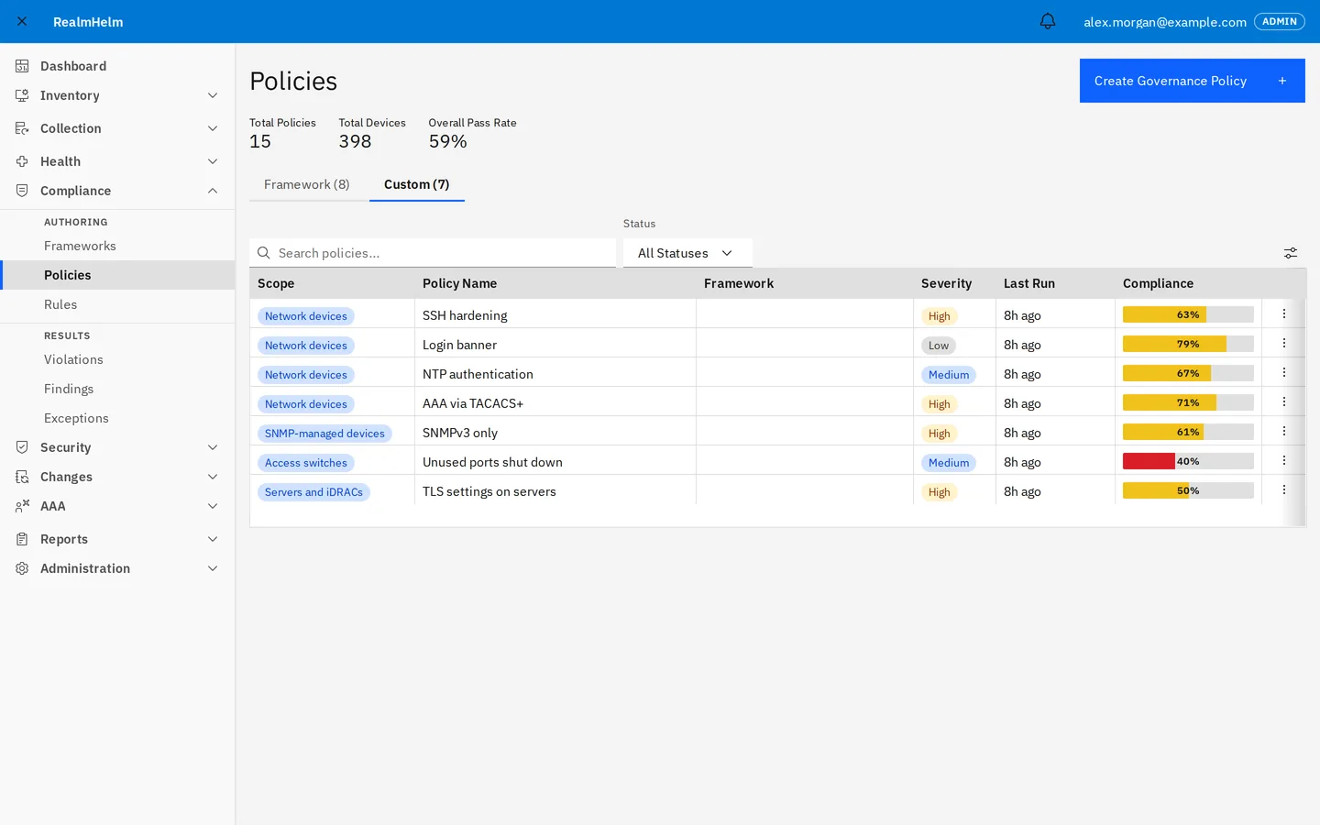Image resolution: width=1320 pixels, height=825 pixels.
Task: Collapse the Compliance menu chevron
Action: coord(213,191)
